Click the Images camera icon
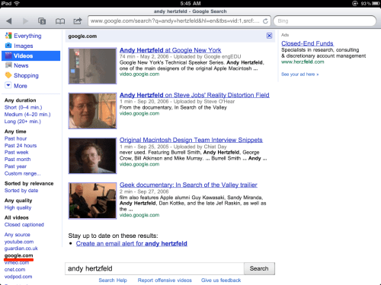Viewport: 381px width, 285px height. click(8, 46)
